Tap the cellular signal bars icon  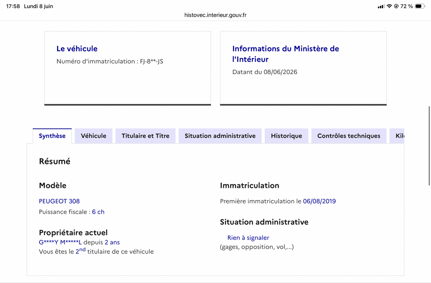click(381, 6)
